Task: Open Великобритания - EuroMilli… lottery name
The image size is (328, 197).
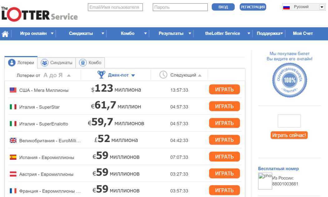Action: pos(50,141)
